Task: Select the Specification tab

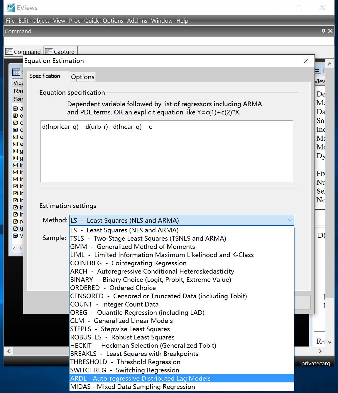Action: pos(45,76)
